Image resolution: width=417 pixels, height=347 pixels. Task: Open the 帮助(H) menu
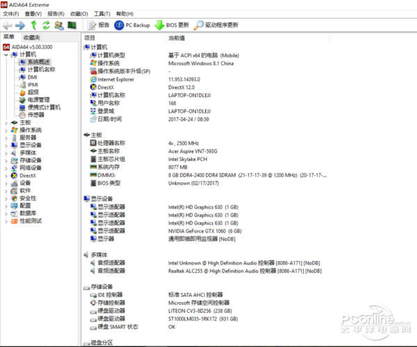coord(124,14)
